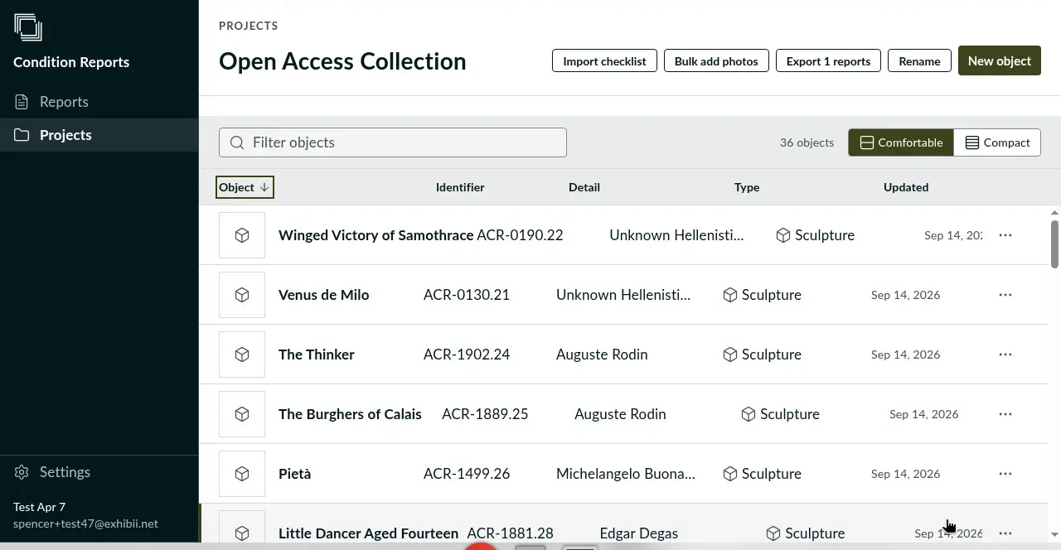Screen dimensions: 1061x550
Task: Click the Reports document icon
Action: click(x=22, y=102)
